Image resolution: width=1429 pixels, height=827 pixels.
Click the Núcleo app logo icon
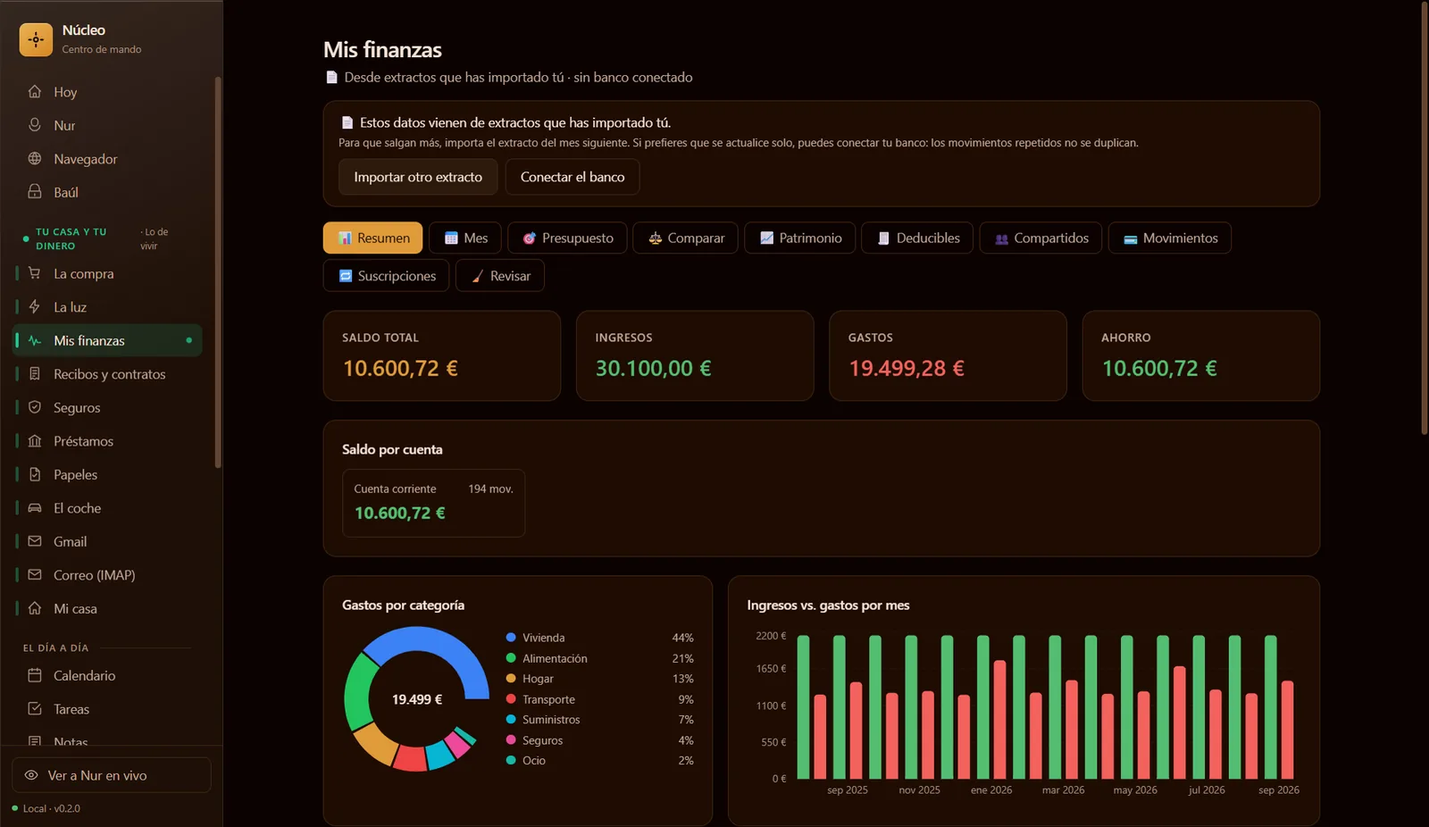coord(36,39)
